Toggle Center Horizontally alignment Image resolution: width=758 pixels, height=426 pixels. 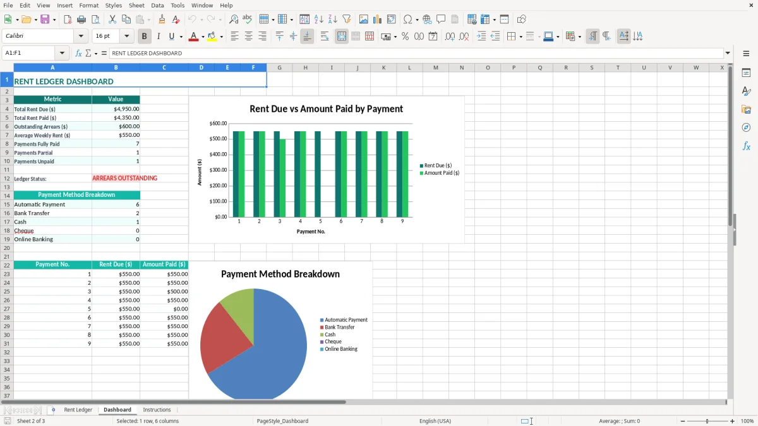[x=249, y=37]
